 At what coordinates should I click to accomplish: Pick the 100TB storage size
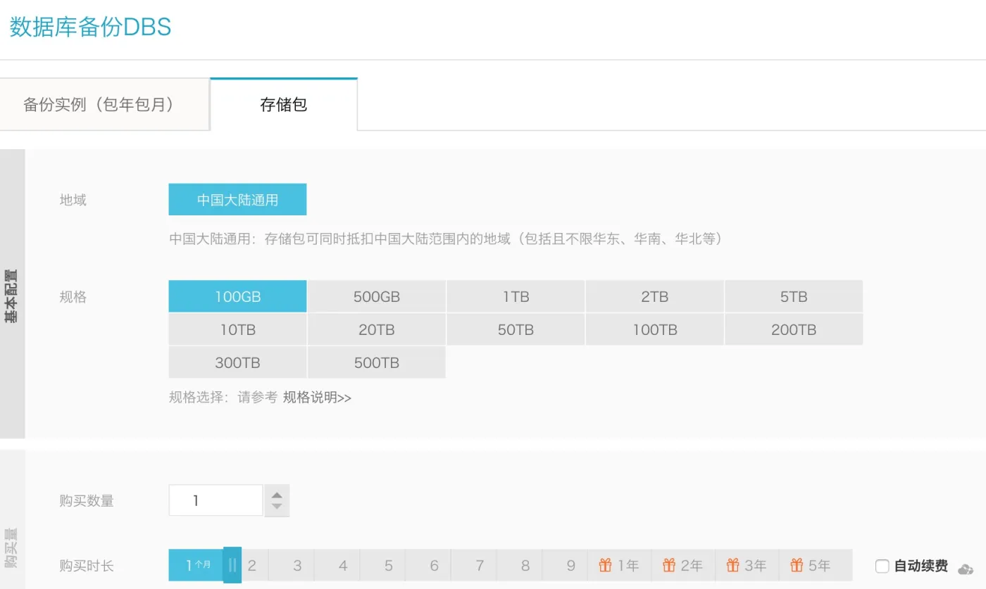(x=654, y=329)
